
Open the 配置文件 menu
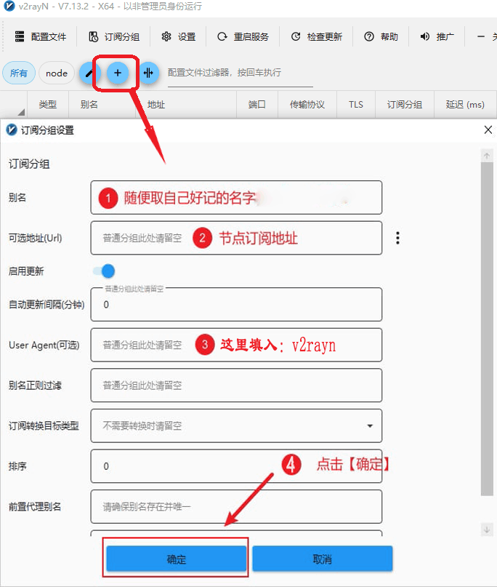pos(41,36)
